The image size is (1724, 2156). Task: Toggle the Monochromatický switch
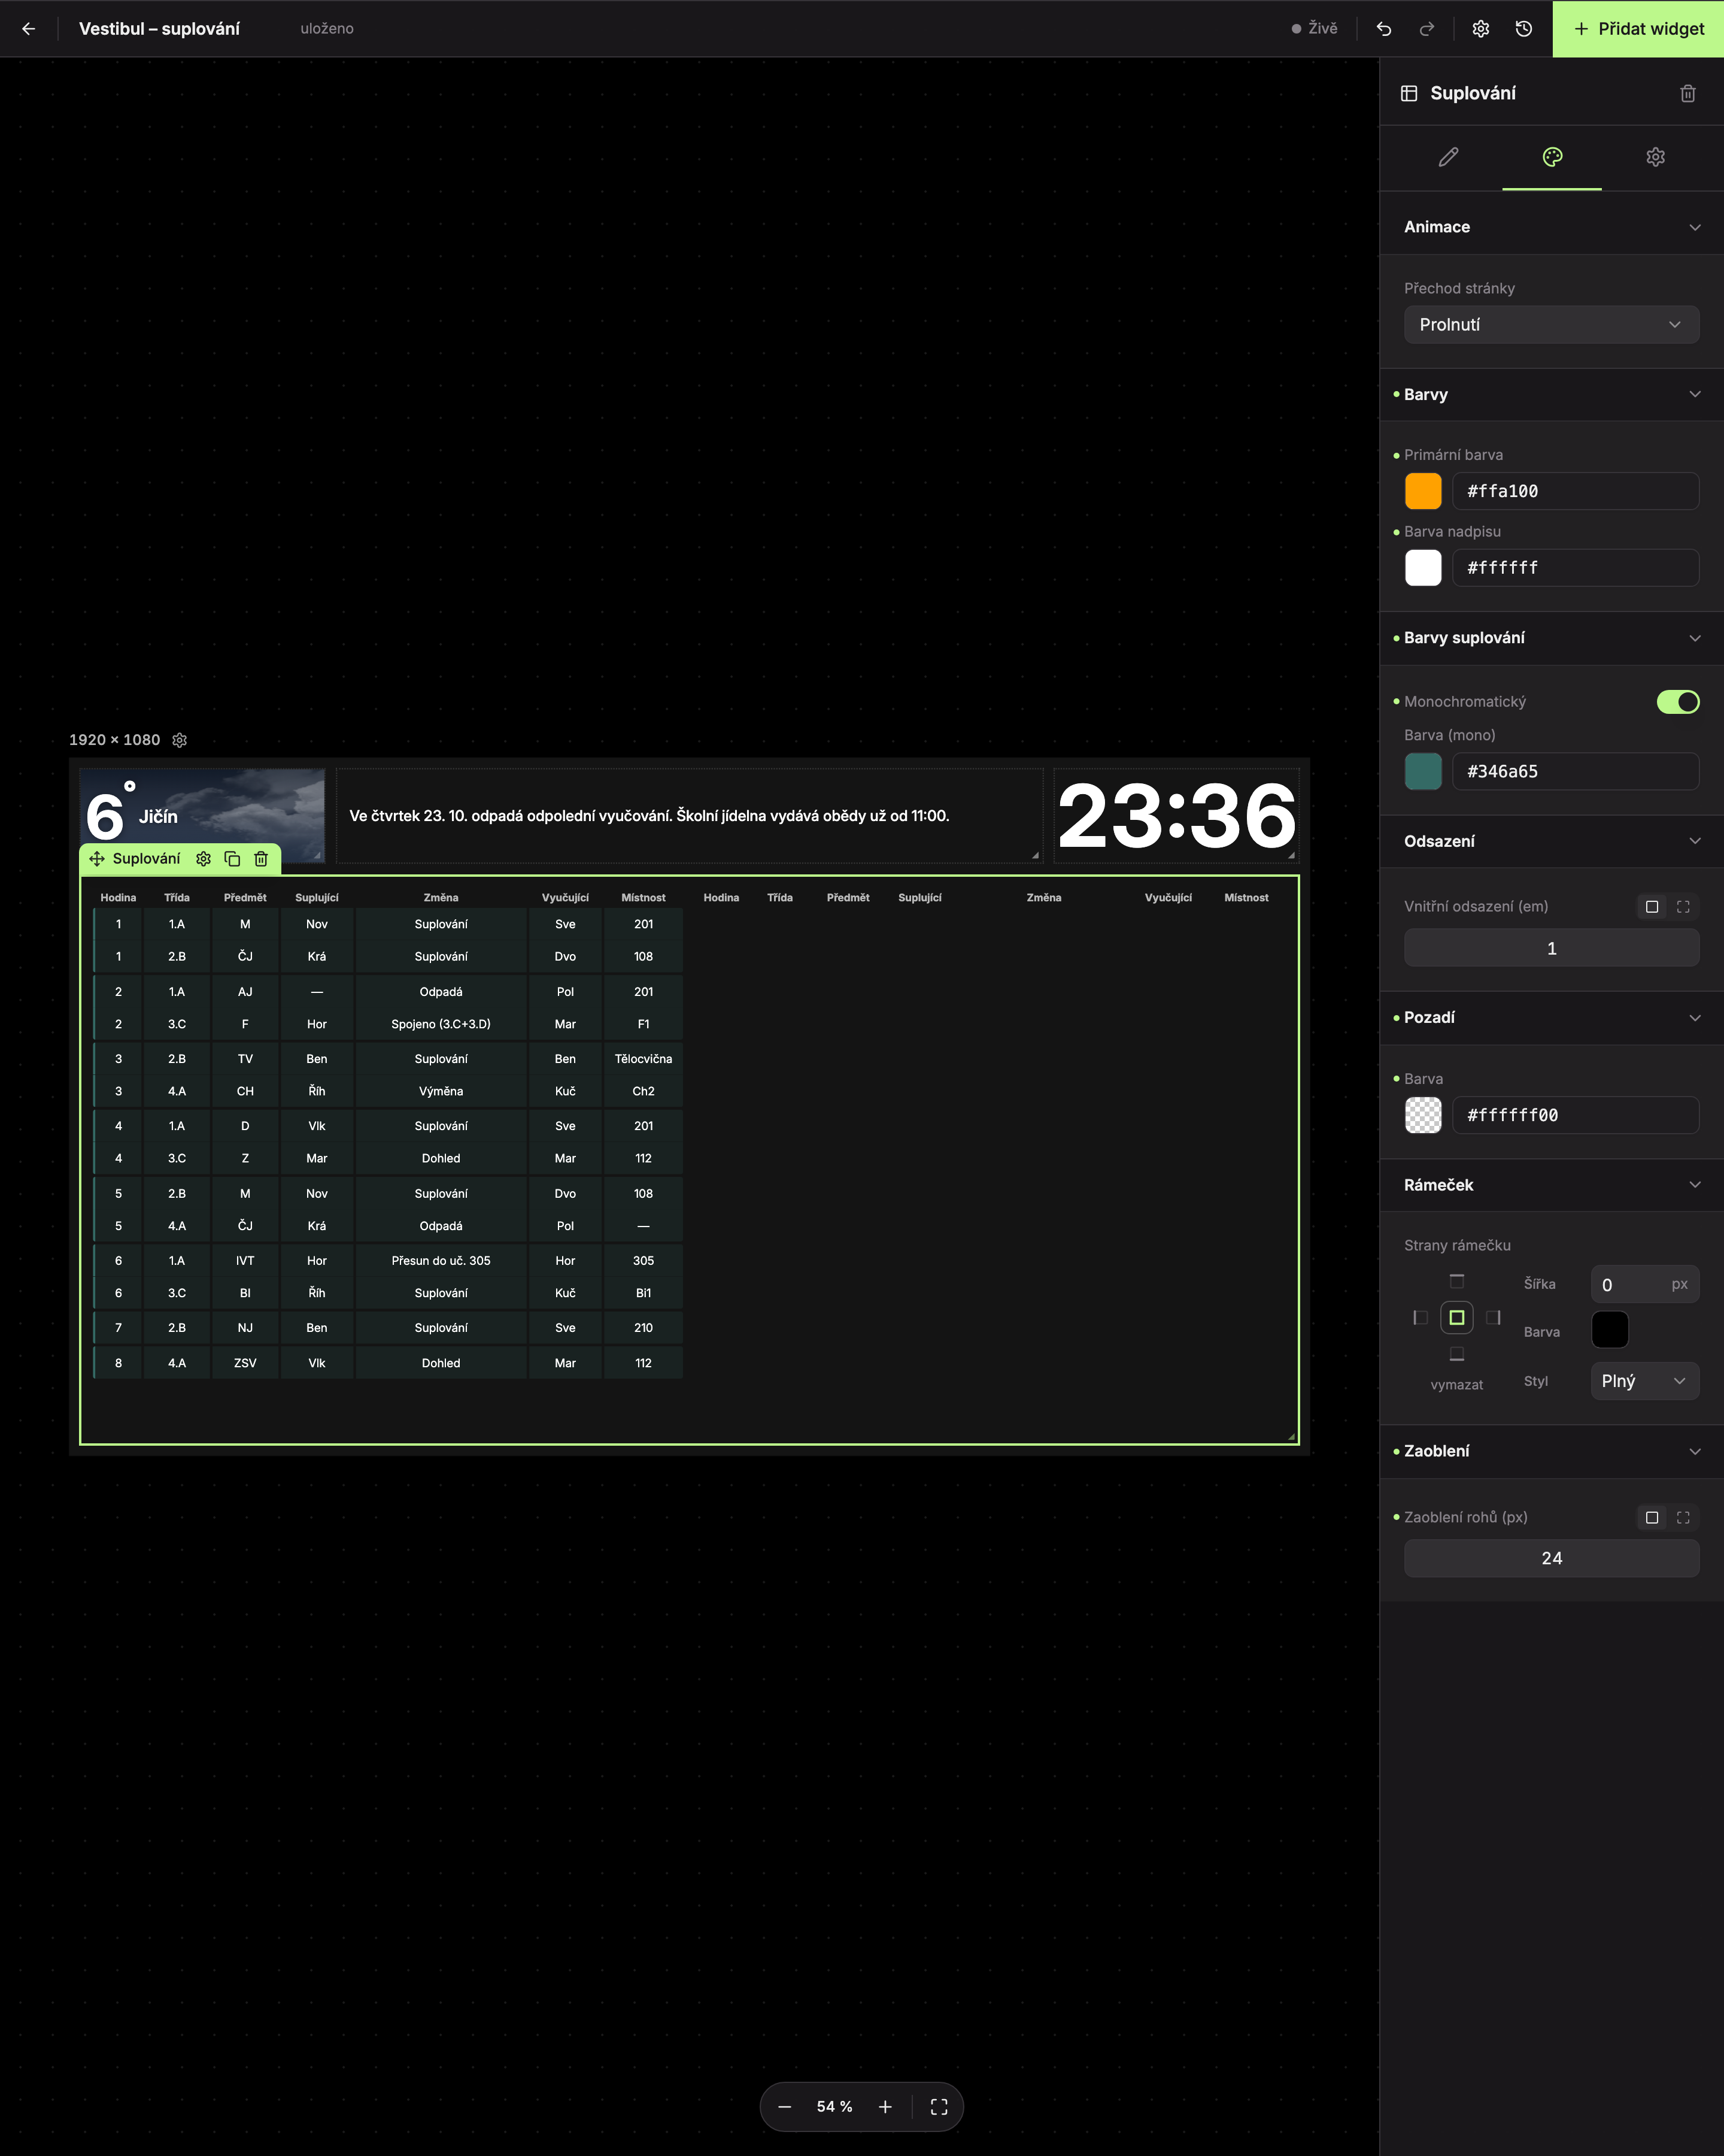tap(1677, 702)
